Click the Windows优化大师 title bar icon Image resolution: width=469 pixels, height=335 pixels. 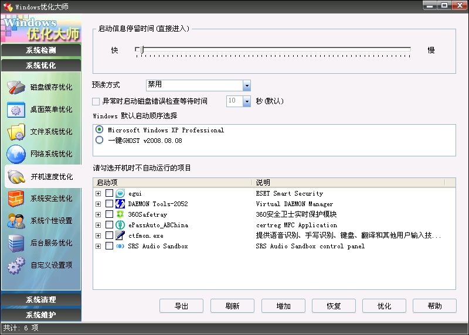click(x=8, y=7)
